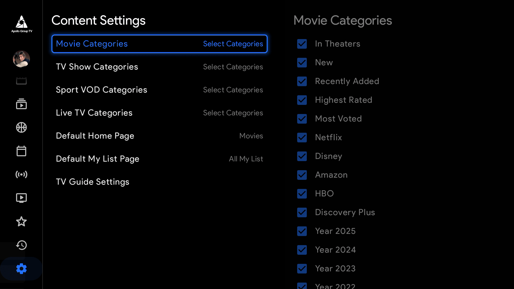Image resolution: width=514 pixels, height=289 pixels.
Task: Open the Apollo Group TV logo
Action: pos(21,24)
